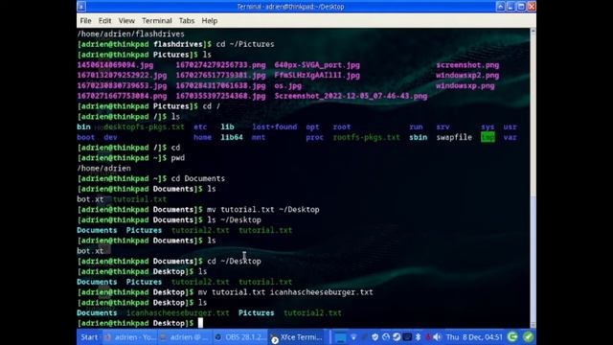This screenshot has height=345, width=613.
Task: Open the clock showing Thu 8 Dec, 04:51
Action: pos(474,336)
